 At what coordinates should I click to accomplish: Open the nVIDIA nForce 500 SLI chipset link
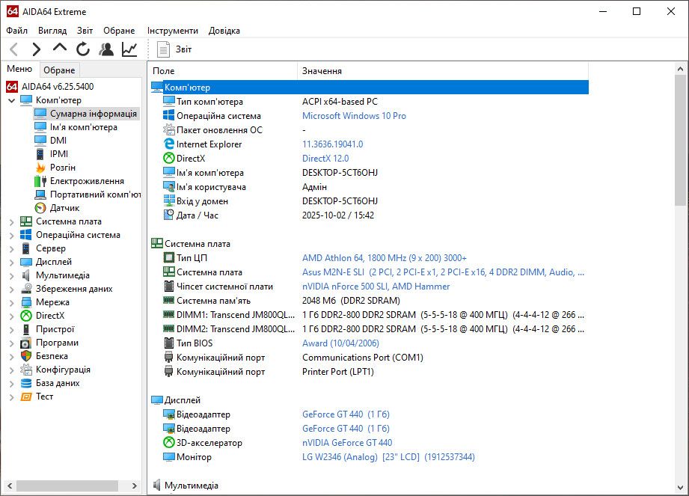(376, 287)
